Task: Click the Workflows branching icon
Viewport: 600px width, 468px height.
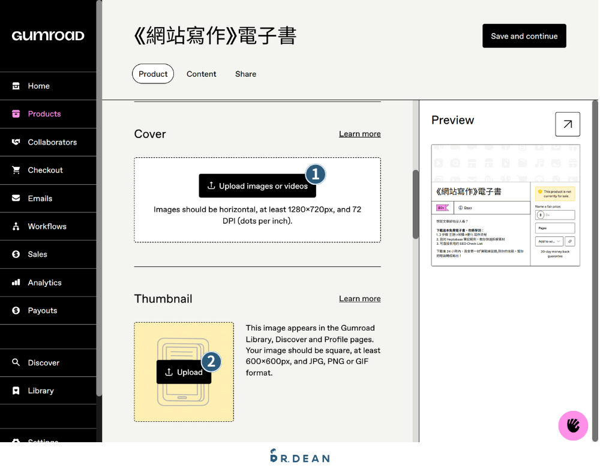Action: point(16,226)
